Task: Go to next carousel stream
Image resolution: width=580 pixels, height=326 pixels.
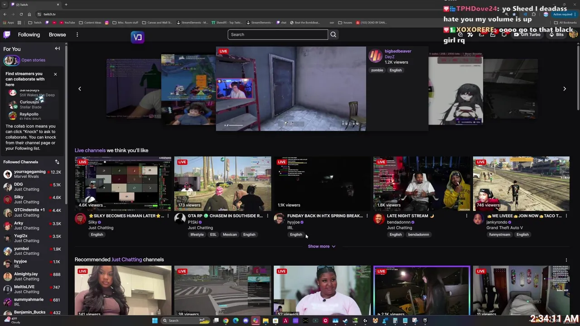Action: coord(564,89)
